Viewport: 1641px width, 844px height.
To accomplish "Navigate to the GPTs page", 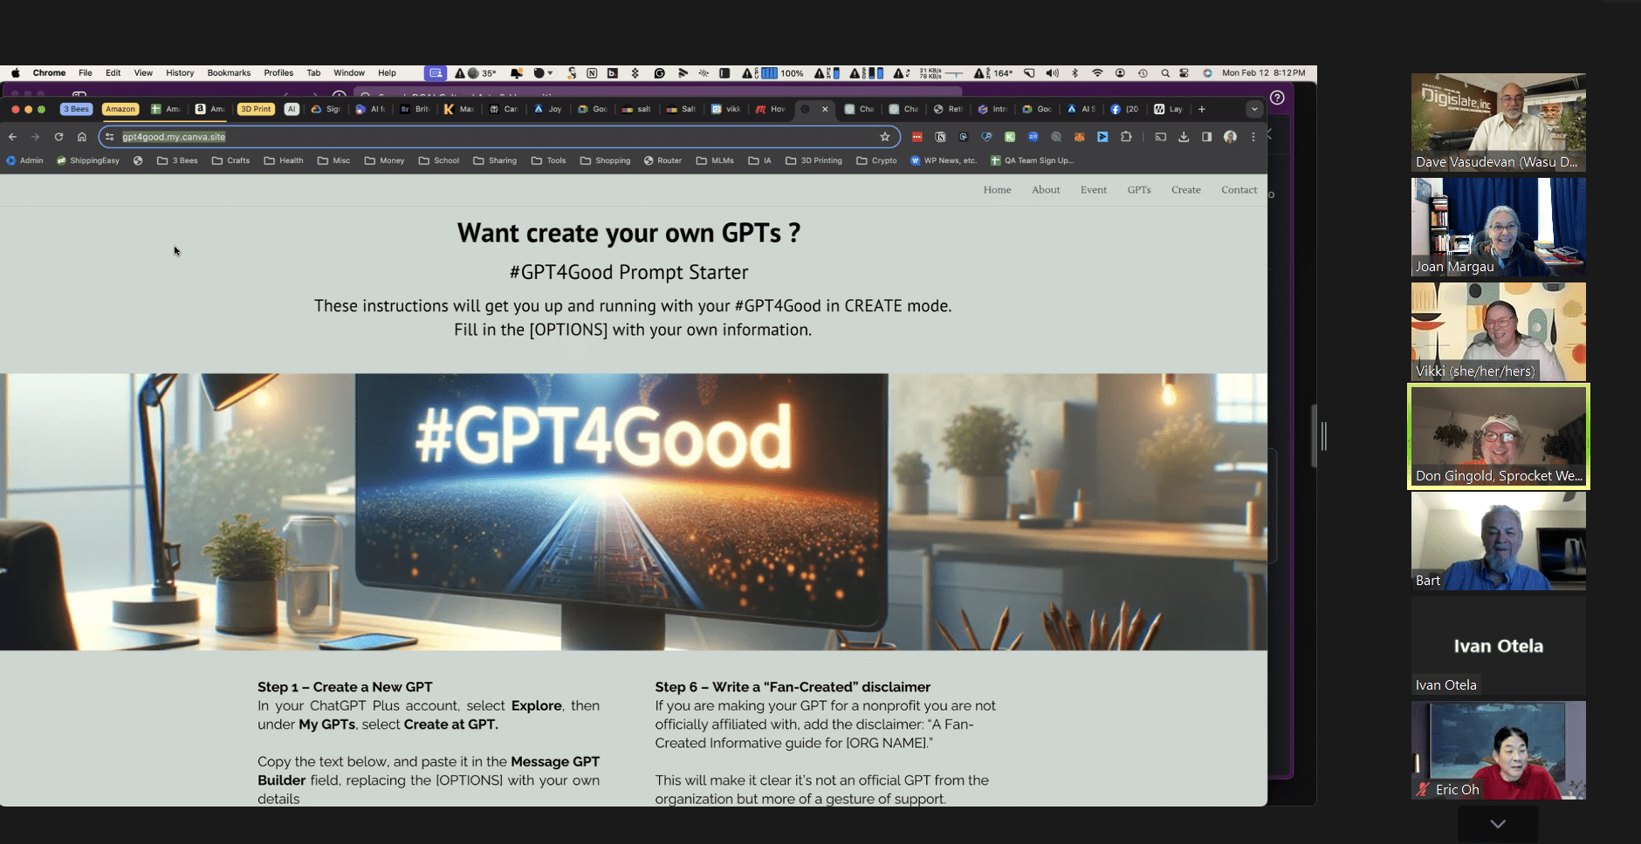I will point(1139,190).
